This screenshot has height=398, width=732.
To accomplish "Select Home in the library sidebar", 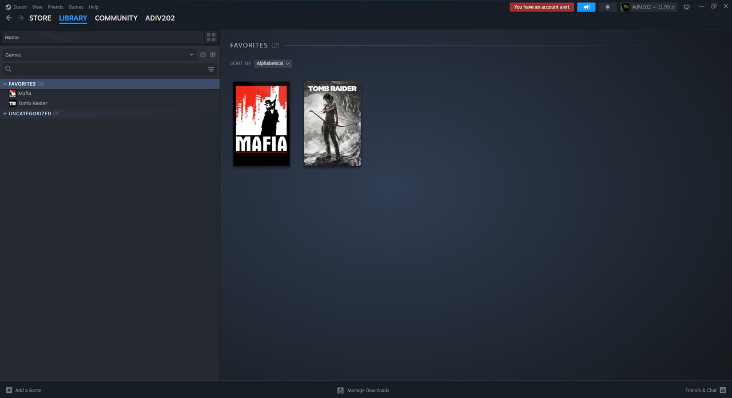I will click(102, 37).
